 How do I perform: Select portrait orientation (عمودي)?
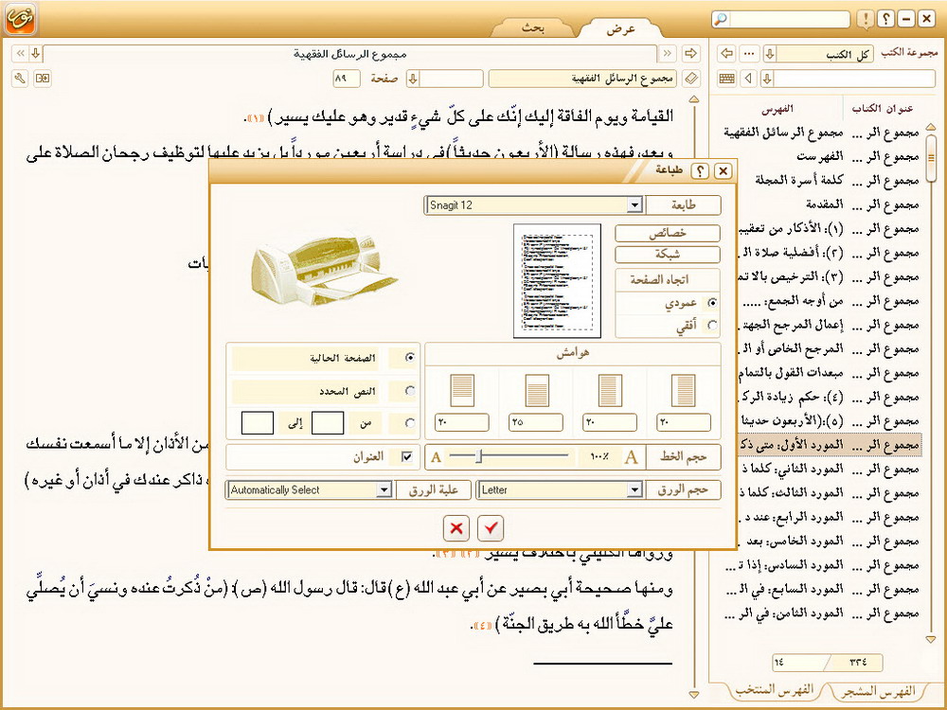712,303
